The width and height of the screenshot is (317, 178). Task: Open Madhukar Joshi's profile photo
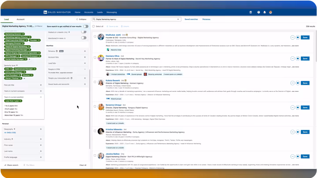(101, 37)
